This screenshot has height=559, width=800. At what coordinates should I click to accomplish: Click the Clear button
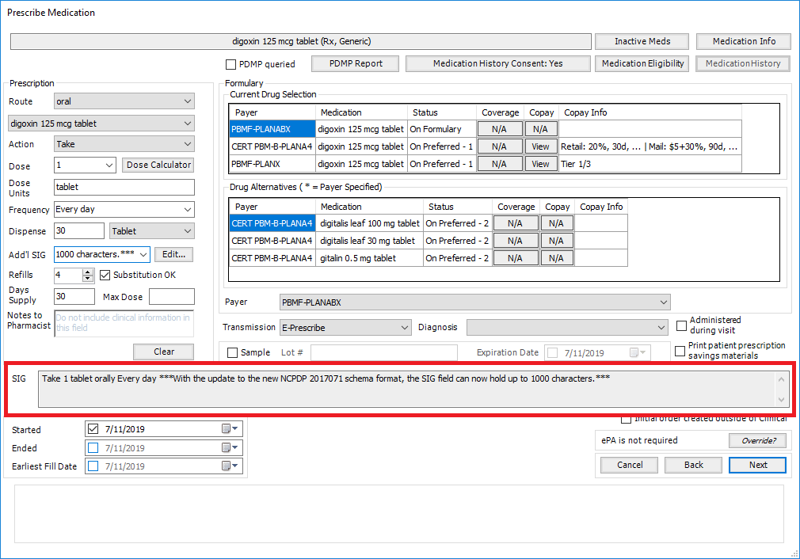click(x=163, y=352)
